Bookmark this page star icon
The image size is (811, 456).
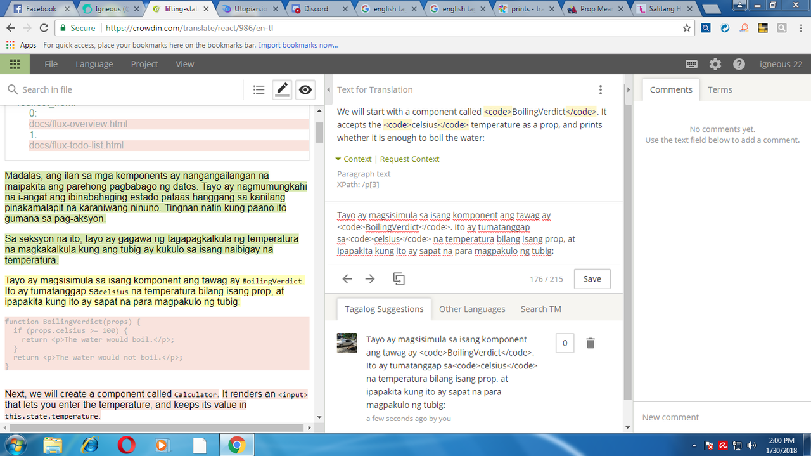click(687, 28)
